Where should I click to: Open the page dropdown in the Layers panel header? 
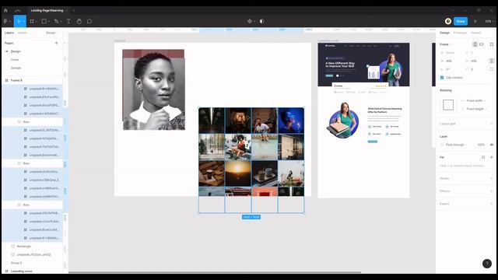click(x=52, y=33)
